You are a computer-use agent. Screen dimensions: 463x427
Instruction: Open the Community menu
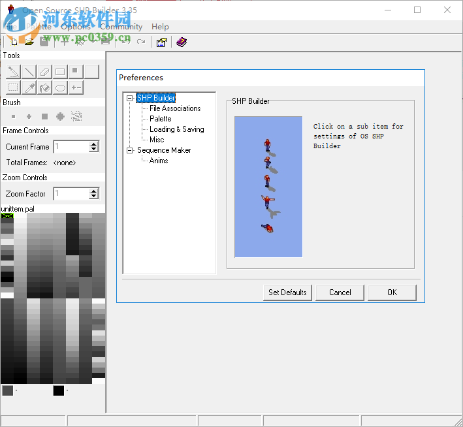coord(121,27)
